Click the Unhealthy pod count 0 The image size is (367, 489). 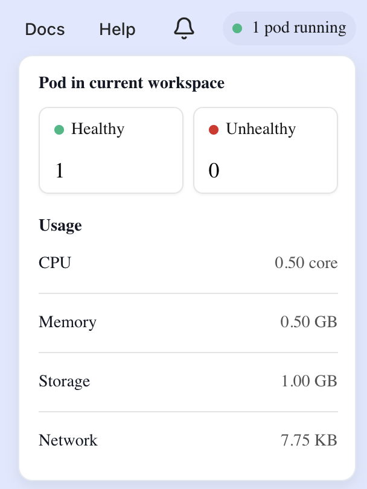pyautogui.click(x=214, y=171)
